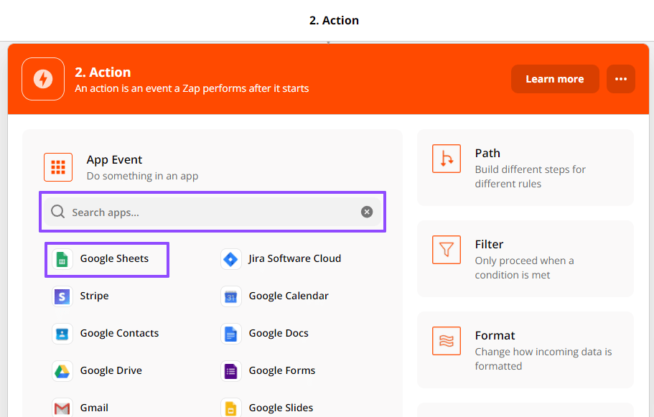Select the Google Contacts icon
This screenshot has width=654, height=417.
(62, 334)
